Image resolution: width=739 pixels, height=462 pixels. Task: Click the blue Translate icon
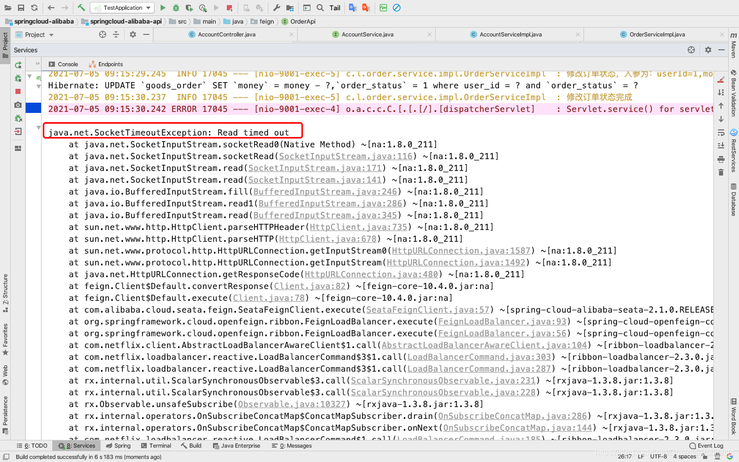(x=353, y=8)
